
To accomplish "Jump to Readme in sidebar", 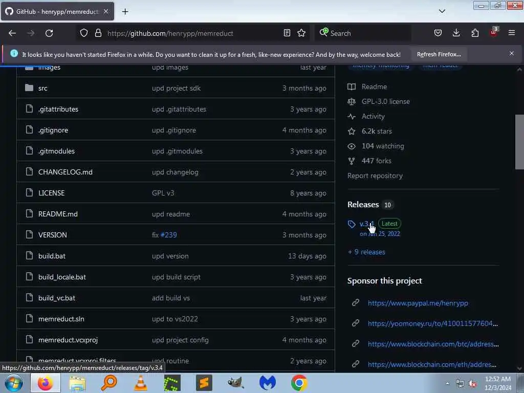I will (374, 86).
